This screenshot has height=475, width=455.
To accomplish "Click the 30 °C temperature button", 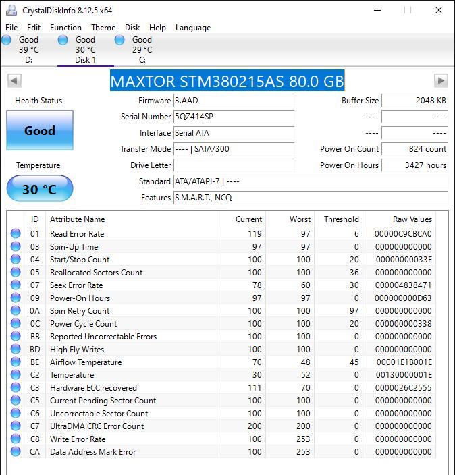I will coord(40,189).
